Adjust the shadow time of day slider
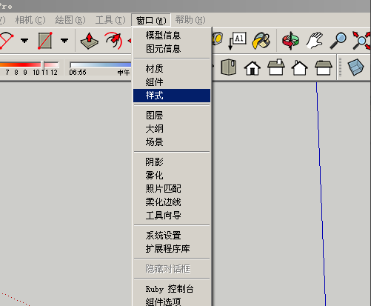This screenshot has height=306, width=371. pyautogui.click(x=101, y=64)
